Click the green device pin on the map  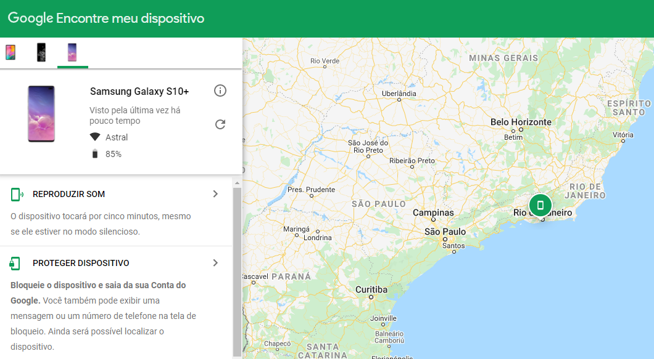(x=540, y=205)
